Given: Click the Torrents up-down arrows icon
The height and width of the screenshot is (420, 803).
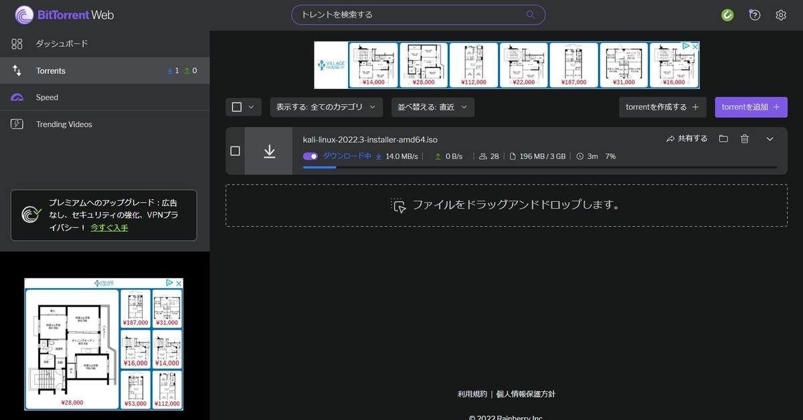Looking at the screenshot, I should 17,70.
